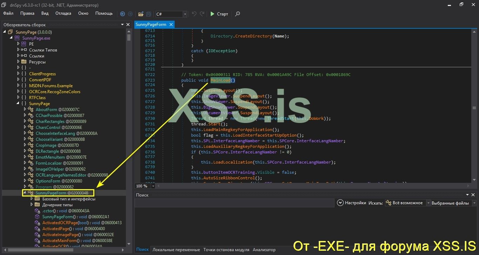
Task: Open search with the magnifying glass icon
Action: coord(237,14)
